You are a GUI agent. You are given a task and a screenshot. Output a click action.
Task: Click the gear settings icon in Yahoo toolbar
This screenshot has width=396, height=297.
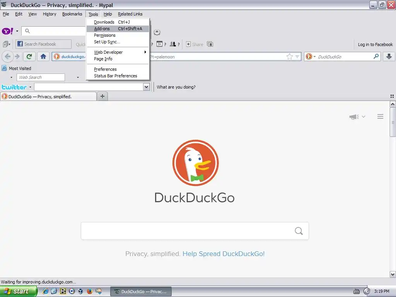pos(157,32)
